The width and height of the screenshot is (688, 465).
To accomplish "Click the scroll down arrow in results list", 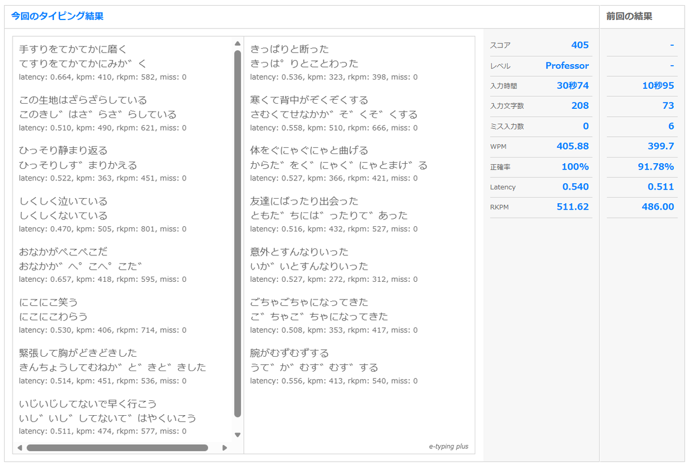I will point(237,435).
